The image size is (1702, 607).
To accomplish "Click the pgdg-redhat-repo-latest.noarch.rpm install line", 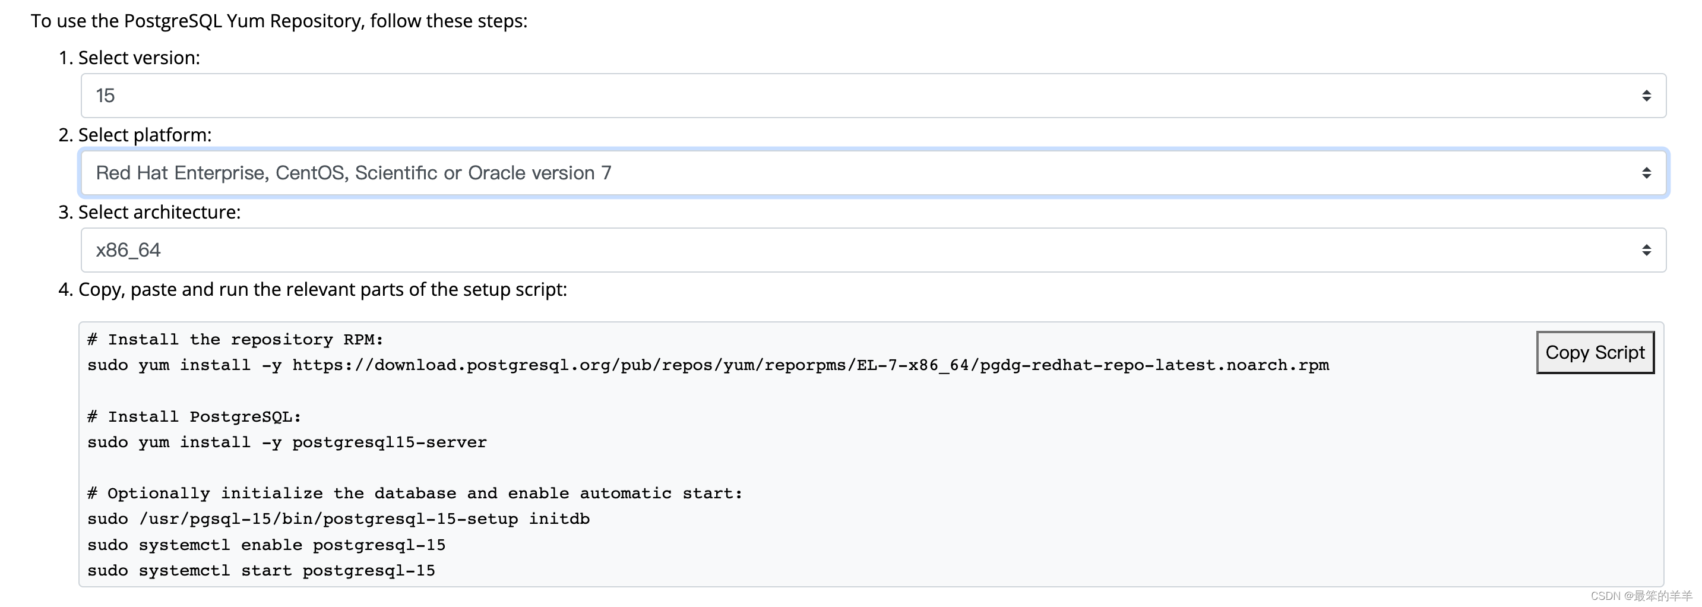I will pos(708,365).
